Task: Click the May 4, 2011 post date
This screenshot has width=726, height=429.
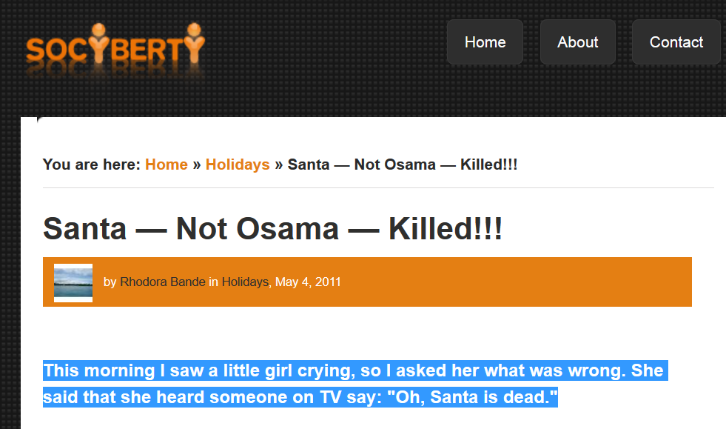Action: (x=308, y=282)
